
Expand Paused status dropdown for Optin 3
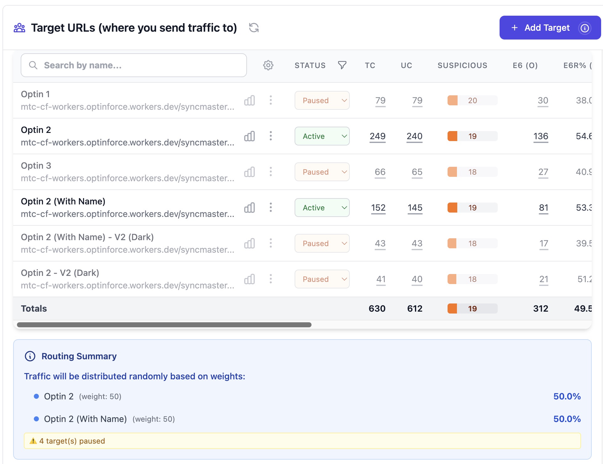click(x=322, y=172)
